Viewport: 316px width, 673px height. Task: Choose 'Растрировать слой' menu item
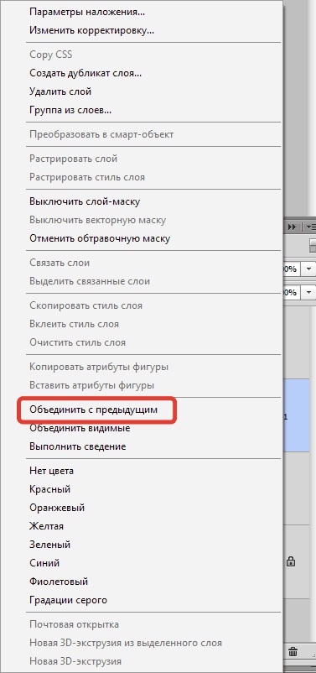pyautogui.click(x=73, y=159)
